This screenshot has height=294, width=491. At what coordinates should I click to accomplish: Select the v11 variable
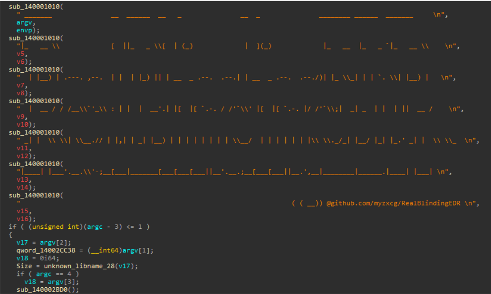[22, 148]
